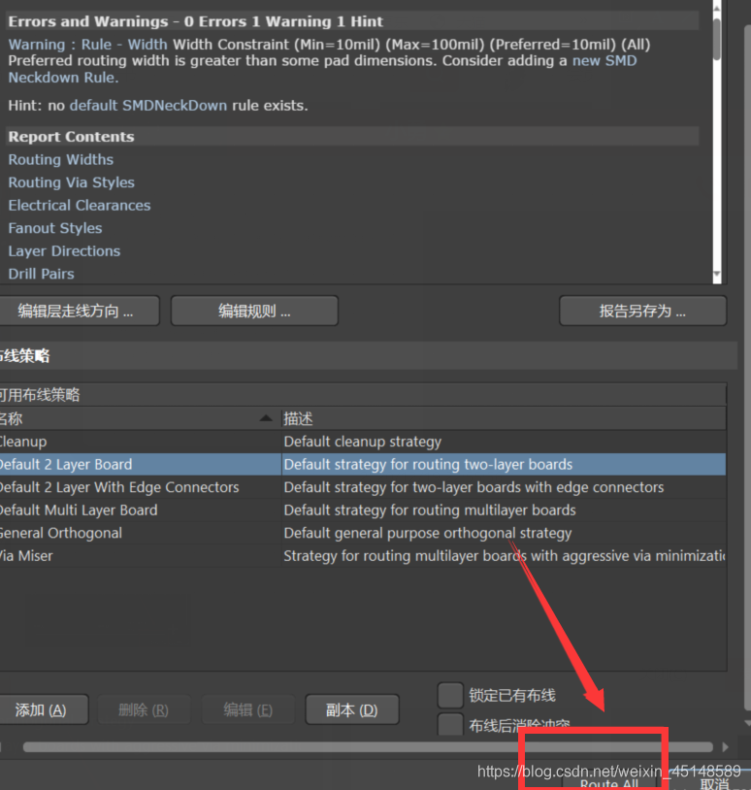Open the Electrical Clearances report link
The width and height of the screenshot is (751, 790).
[x=79, y=205]
